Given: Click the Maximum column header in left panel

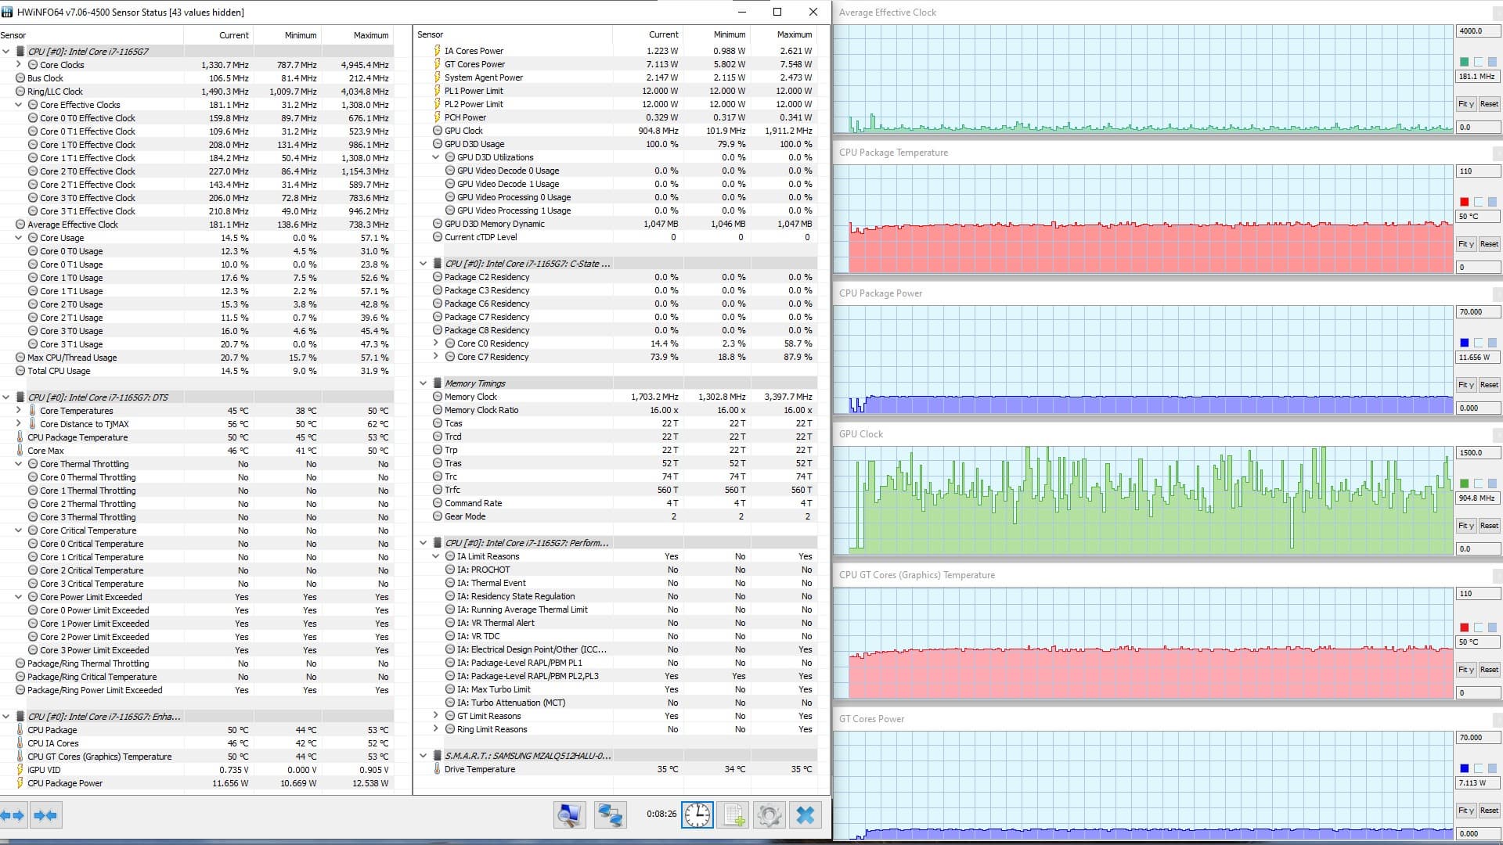Looking at the screenshot, I should 370,35.
